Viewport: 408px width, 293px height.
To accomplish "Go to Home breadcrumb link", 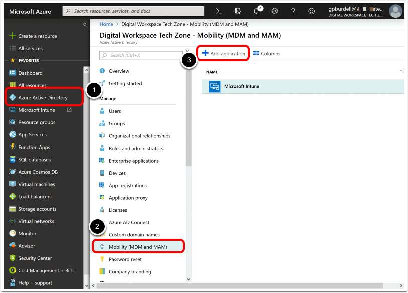I will pos(106,24).
